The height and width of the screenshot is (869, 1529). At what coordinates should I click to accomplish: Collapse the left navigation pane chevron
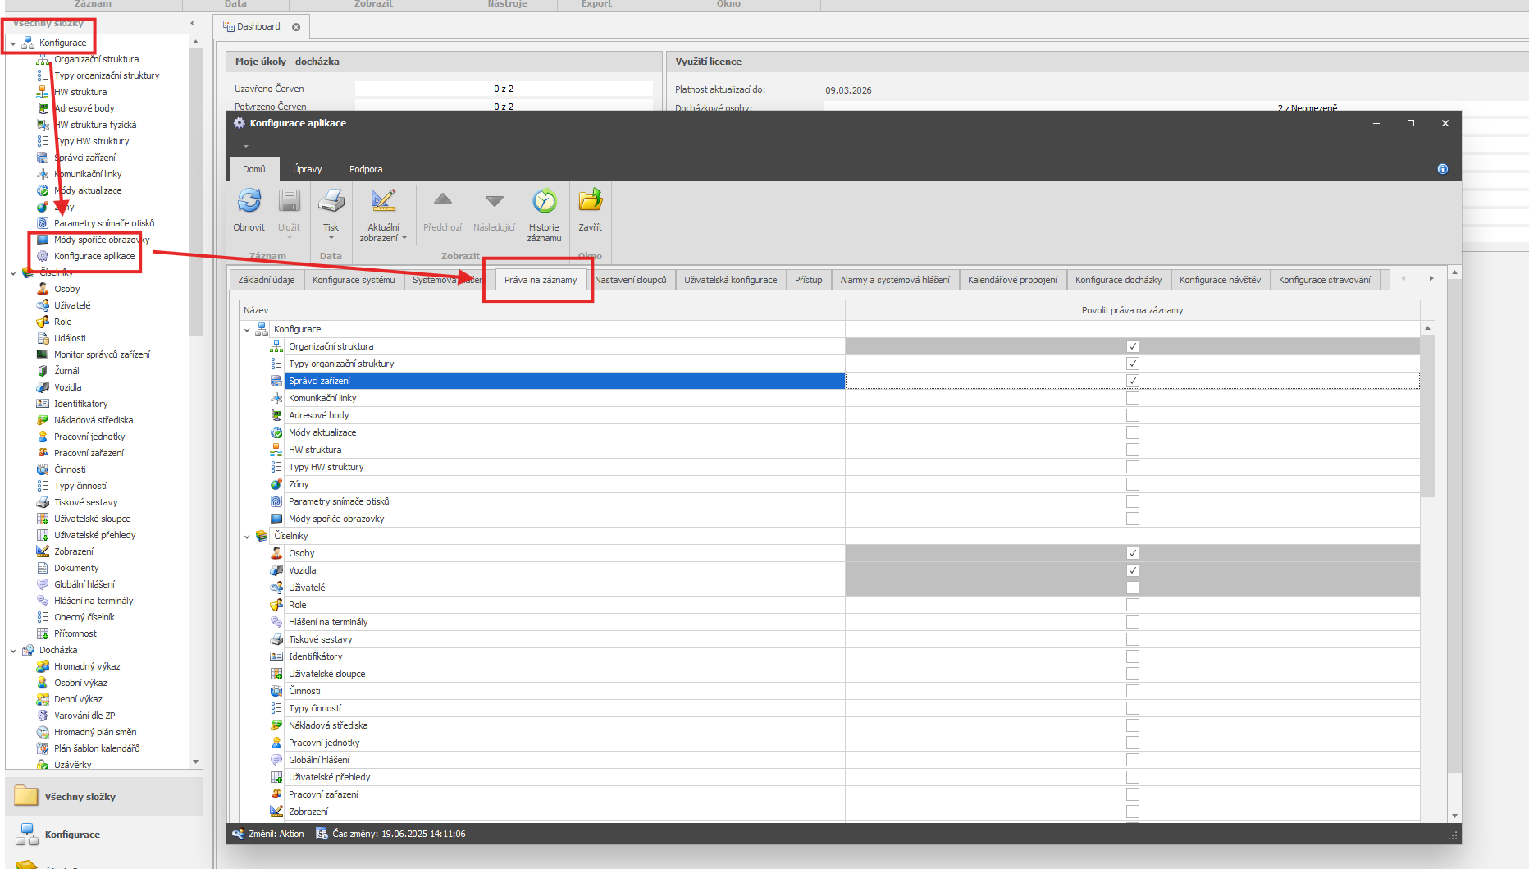pos(193,23)
